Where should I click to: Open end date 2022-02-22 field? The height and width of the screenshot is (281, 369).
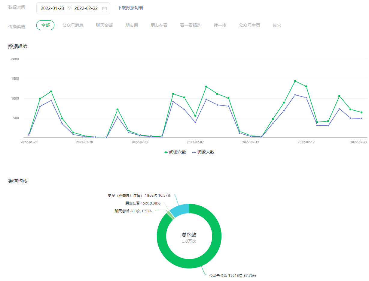(86, 8)
